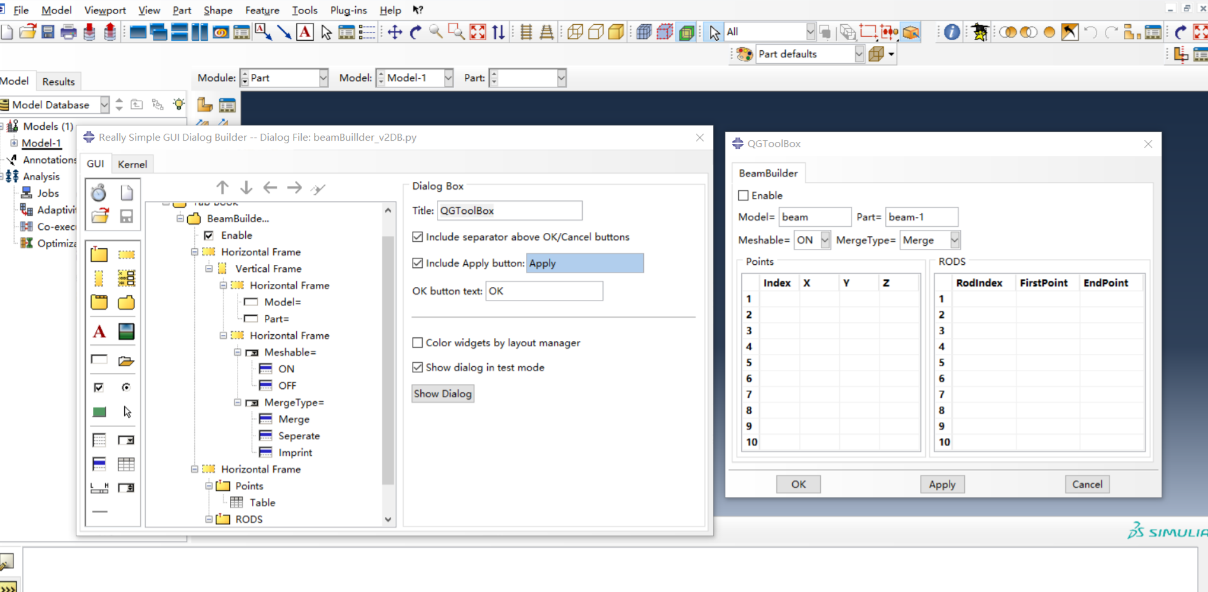The width and height of the screenshot is (1208, 592).
Task: Select the Rotate View tool
Action: coord(416,32)
